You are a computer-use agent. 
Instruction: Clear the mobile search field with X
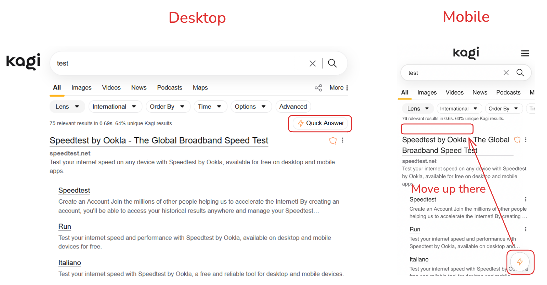tap(506, 73)
